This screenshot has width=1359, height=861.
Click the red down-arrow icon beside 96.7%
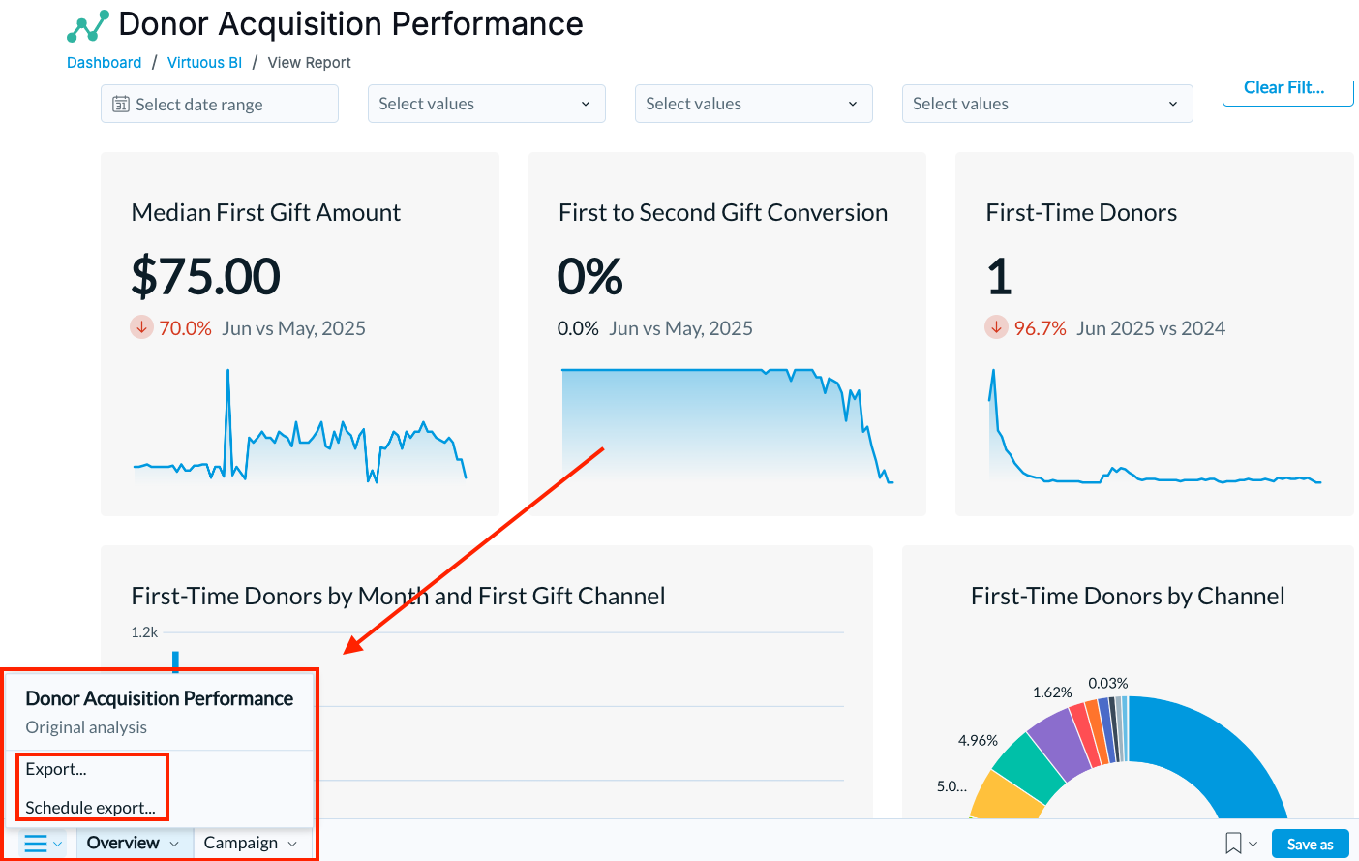pos(997,327)
